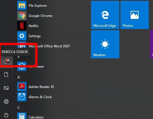Image resolution: width=153 pixels, height=119 pixels.
Task: Open Pictures icon in the left rail
Action: pyautogui.click(x=6, y=88)
